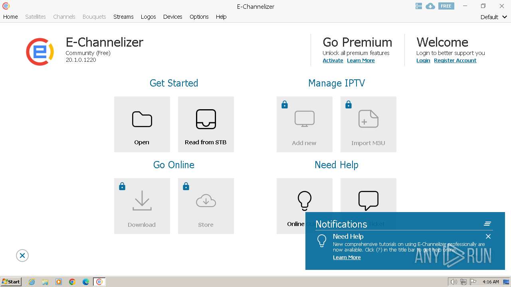Viewport: 511px width, 287px height.
Task: Click the cloud download icon in title bar
Action: click(x=430, y=6)
